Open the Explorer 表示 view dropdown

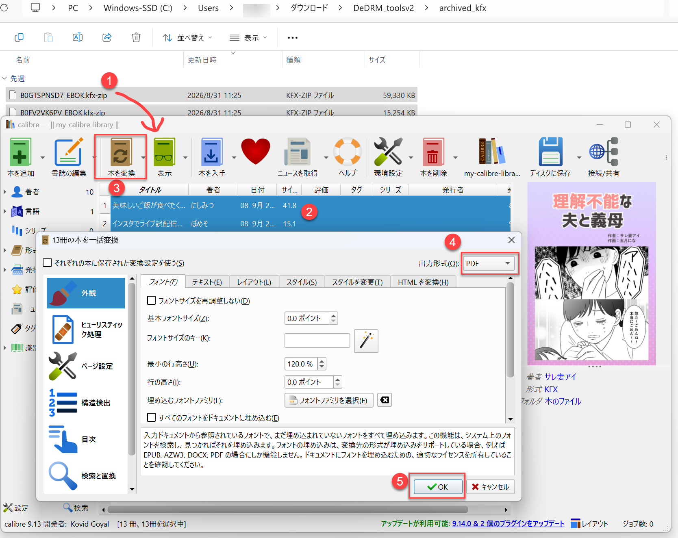(248, 38)
